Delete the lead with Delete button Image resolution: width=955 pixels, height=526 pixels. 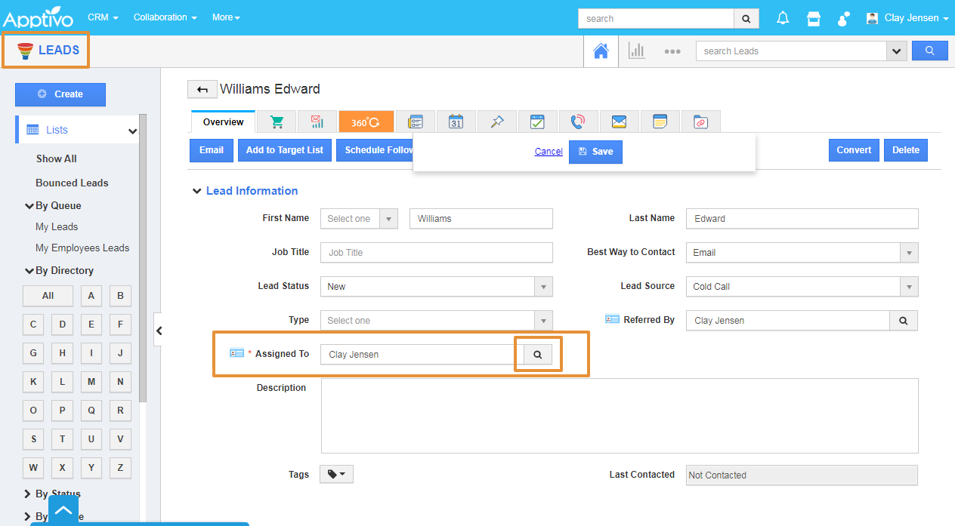pos(906,150)
